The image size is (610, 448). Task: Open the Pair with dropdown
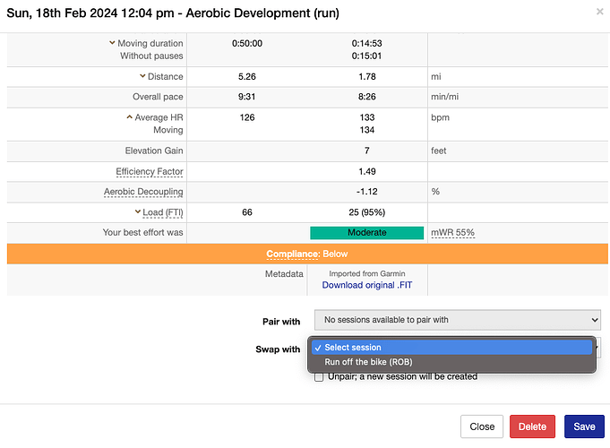[457, 320]
